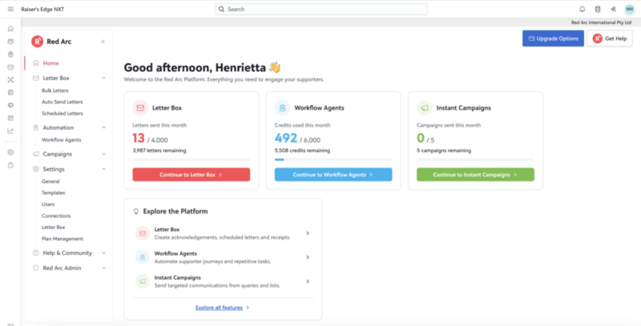Collapse the Automation sidebar section chevron
The height and width of the screenshot is (326, 641).
[x=104, y=127]
